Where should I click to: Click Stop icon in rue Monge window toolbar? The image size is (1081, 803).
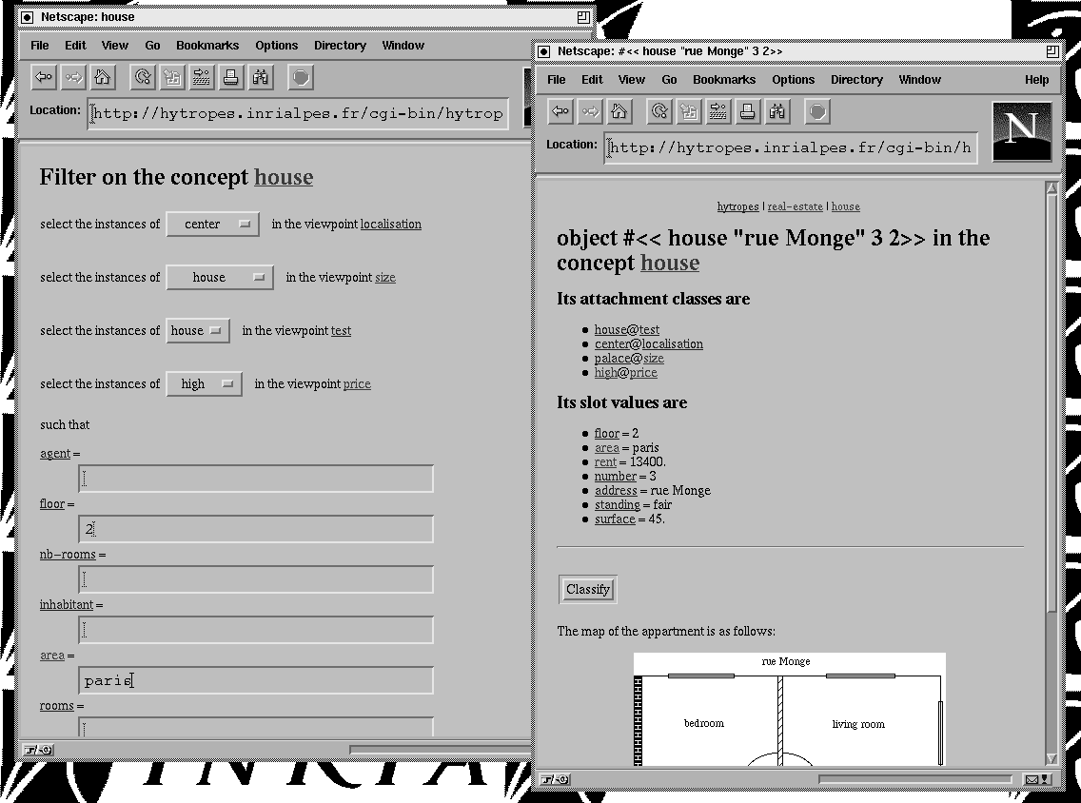coord(817,111)
